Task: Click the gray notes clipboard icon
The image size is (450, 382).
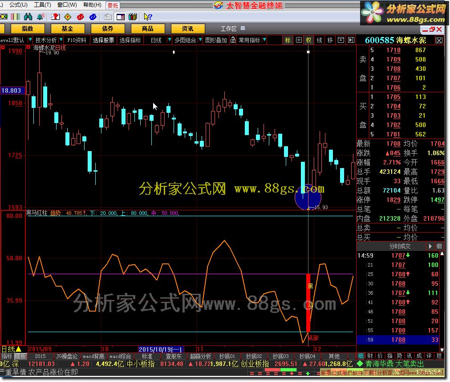Action: 108,17
